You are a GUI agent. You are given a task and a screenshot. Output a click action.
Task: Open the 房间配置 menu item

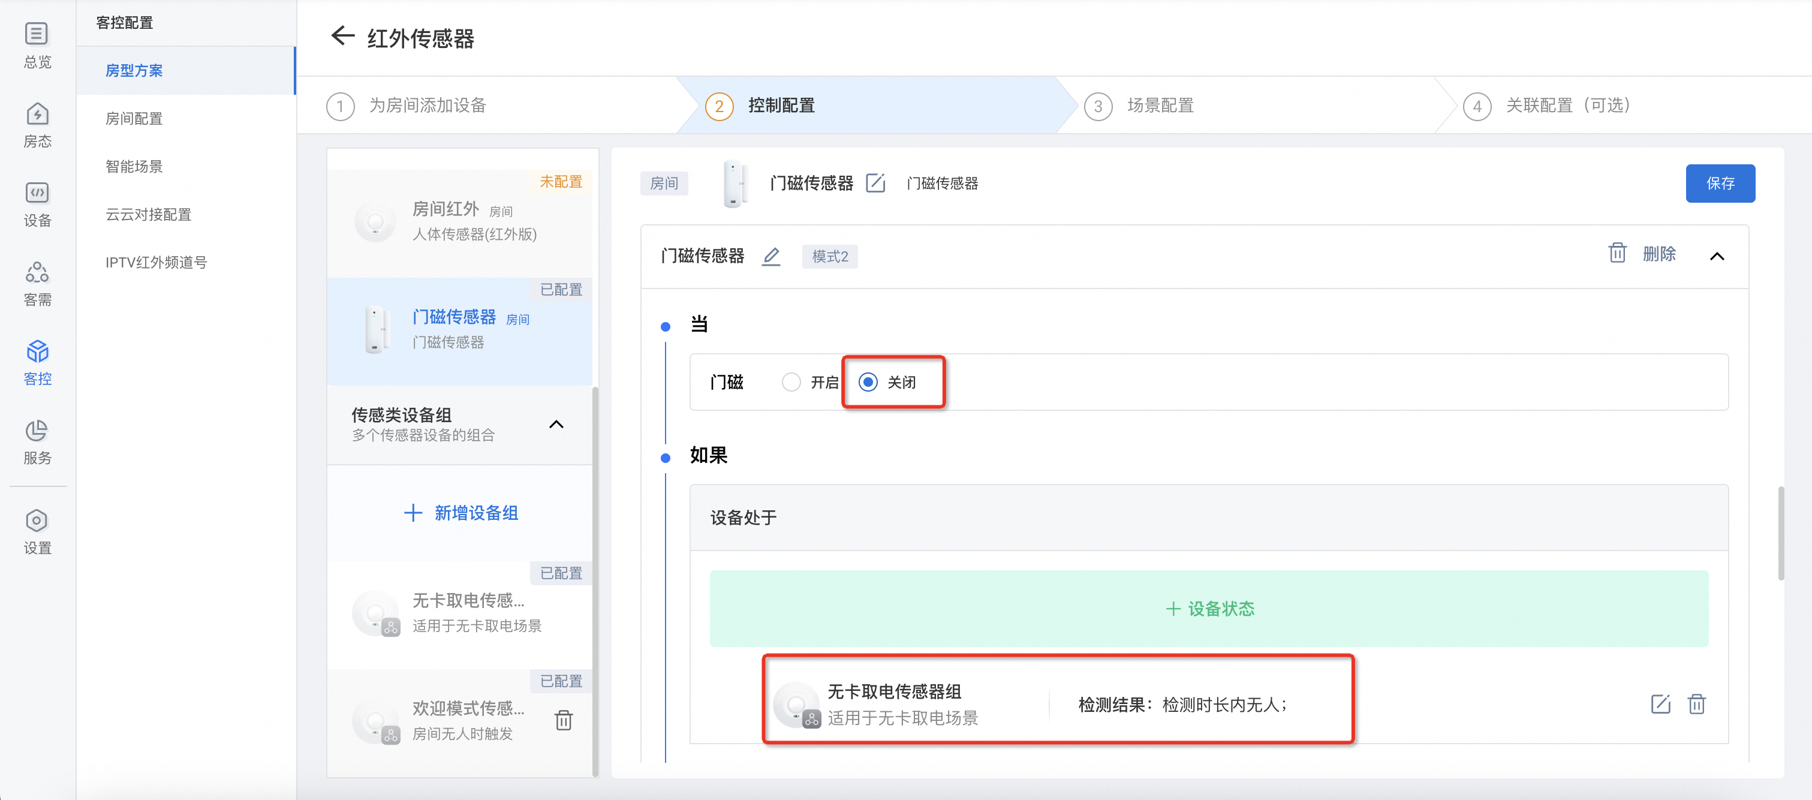[x=186, y=118]
